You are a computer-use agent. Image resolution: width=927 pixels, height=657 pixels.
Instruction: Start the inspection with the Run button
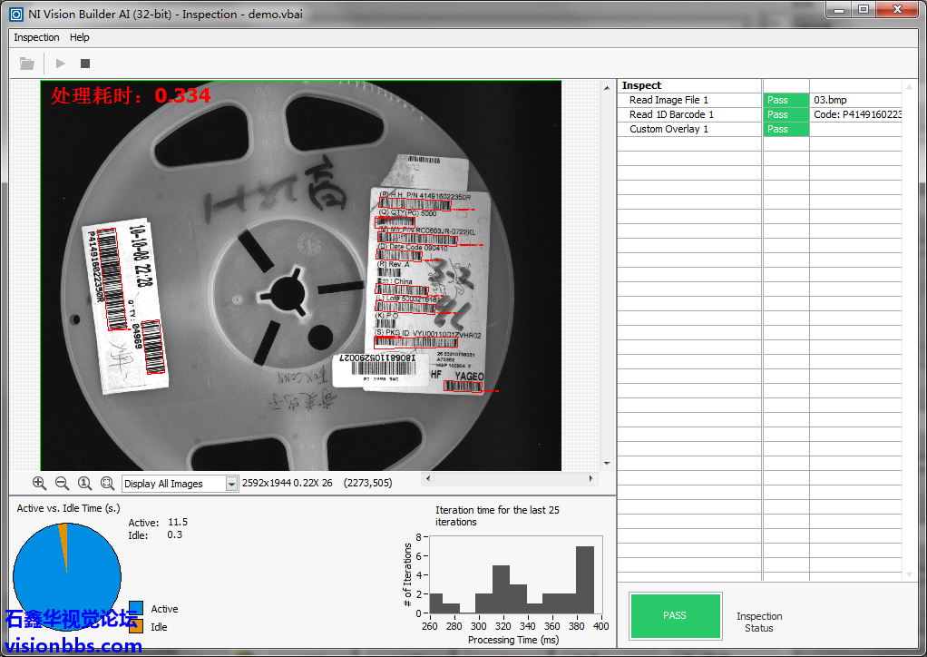tap(60, 64)
